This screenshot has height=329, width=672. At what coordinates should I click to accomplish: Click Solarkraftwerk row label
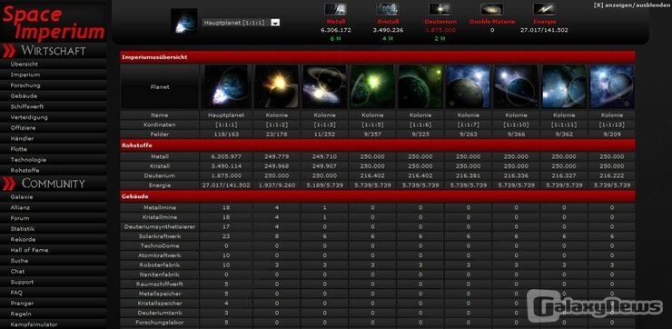[160, 236]
